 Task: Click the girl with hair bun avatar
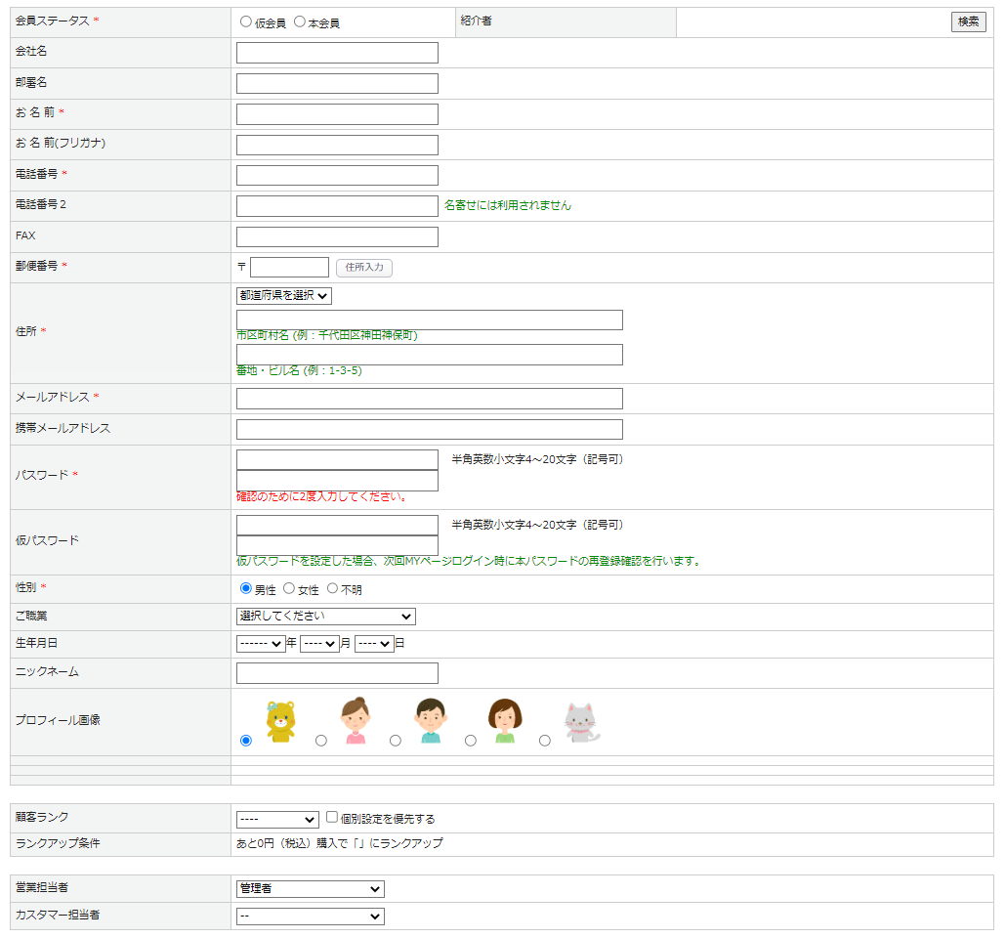[356, 721]
